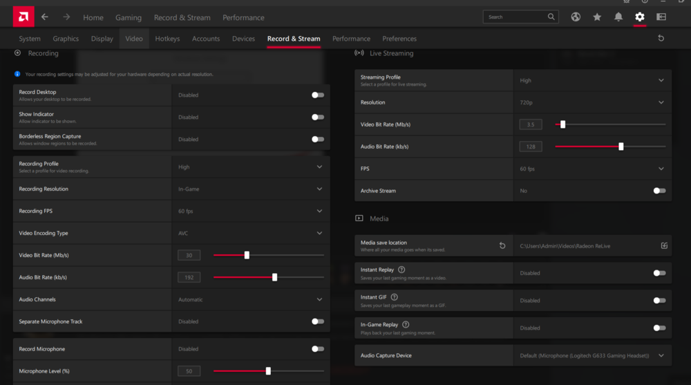The image size is (691, 385).
Task: Open notifications bell icon
Action: pos(618,17)
